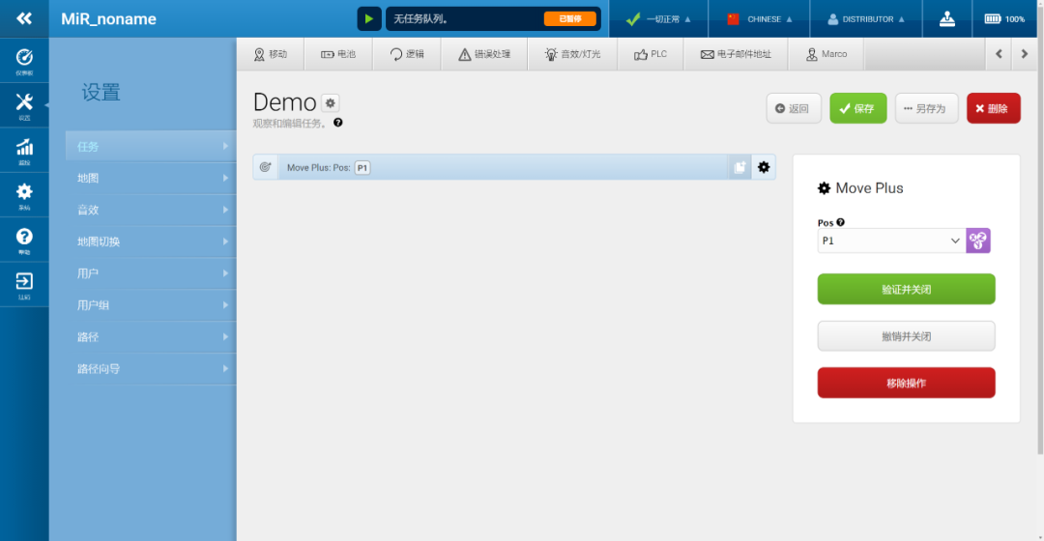Click the purple variable icon beside Pos
1044x541 pixels.
978,241
